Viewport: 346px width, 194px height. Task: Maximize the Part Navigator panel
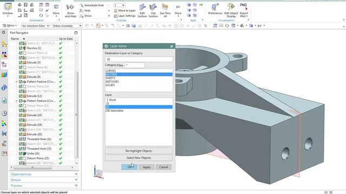coord(76,33)
